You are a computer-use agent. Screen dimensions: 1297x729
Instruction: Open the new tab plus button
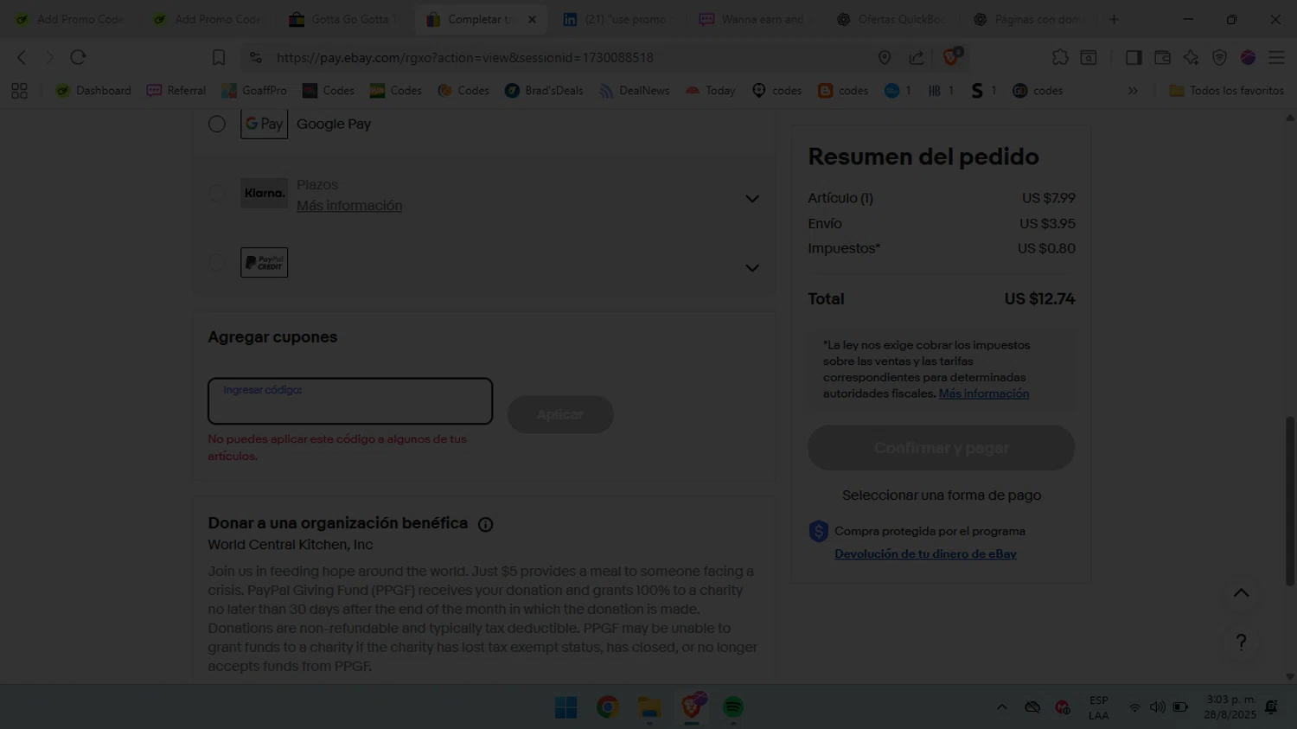click(x=1114, y=19)
